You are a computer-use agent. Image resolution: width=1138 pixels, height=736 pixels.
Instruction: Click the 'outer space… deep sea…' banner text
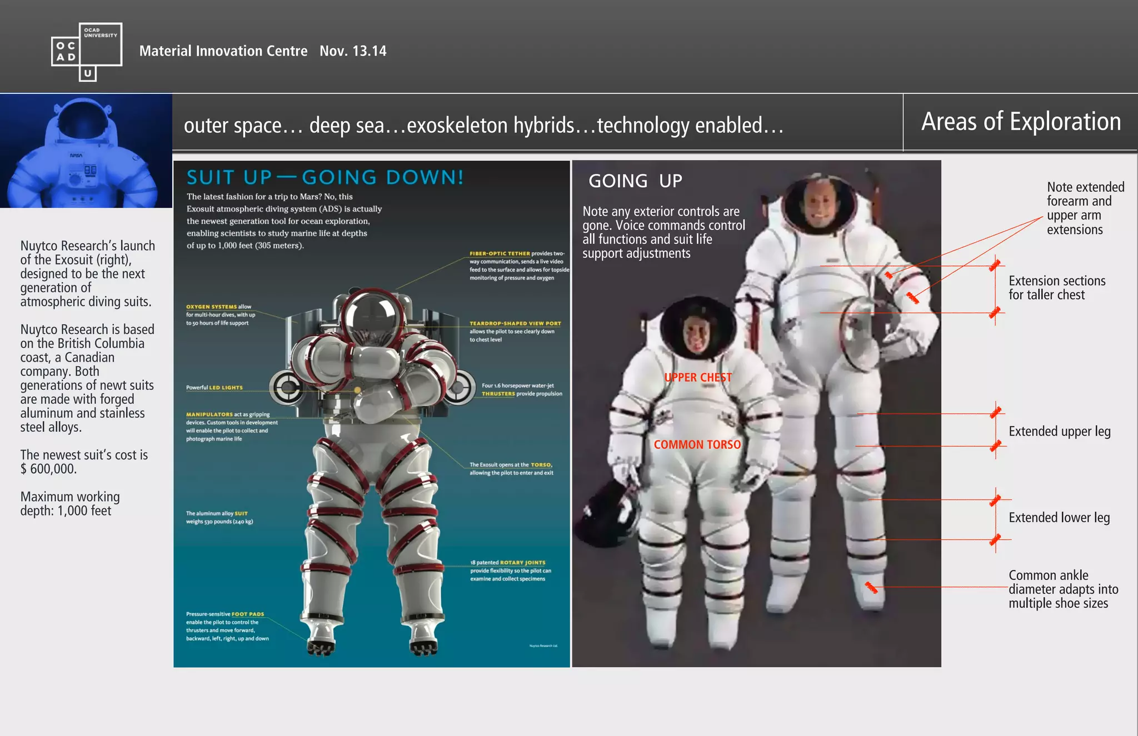click(483, 126)
